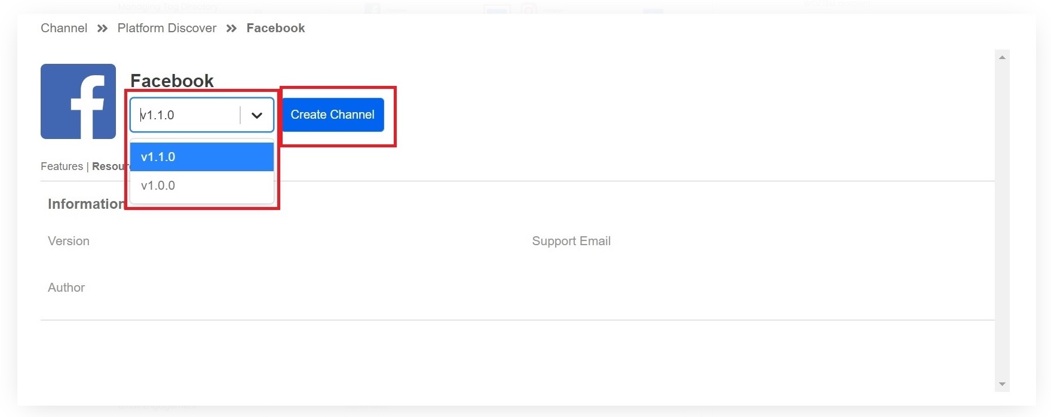1051x417 pixels.
Task: Click the scrollbar up arrow
Action: 1002,57
